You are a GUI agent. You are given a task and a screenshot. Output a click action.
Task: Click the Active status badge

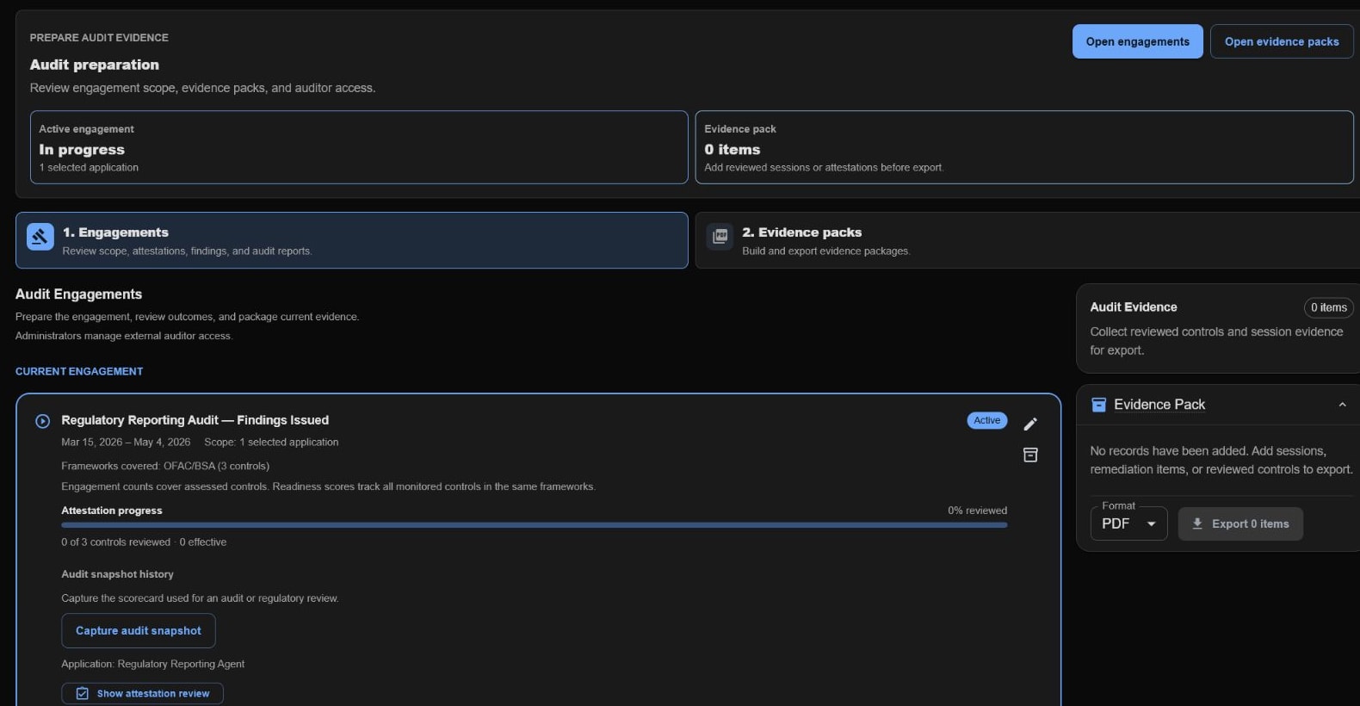tap(987, 420)
